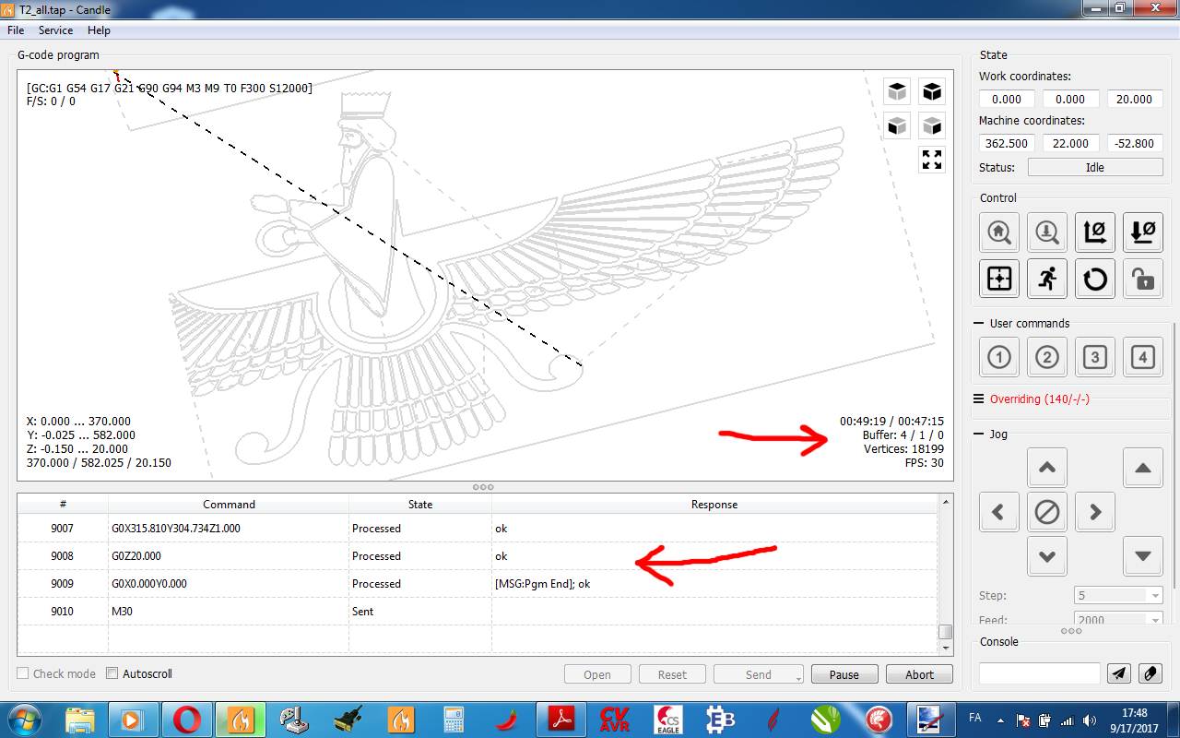Image resolution: width=1180 pixels, height=738 pixels.
Task: Click the Open file button
Action: click(x=597, y=674)
